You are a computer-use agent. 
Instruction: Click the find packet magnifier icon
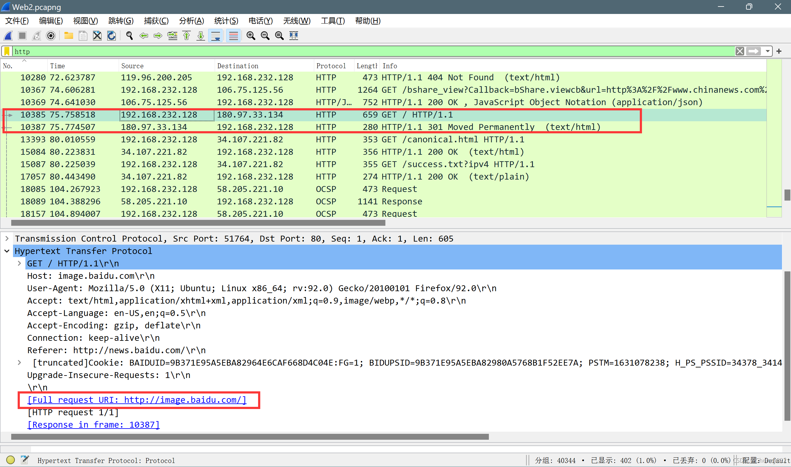(129, 36)
